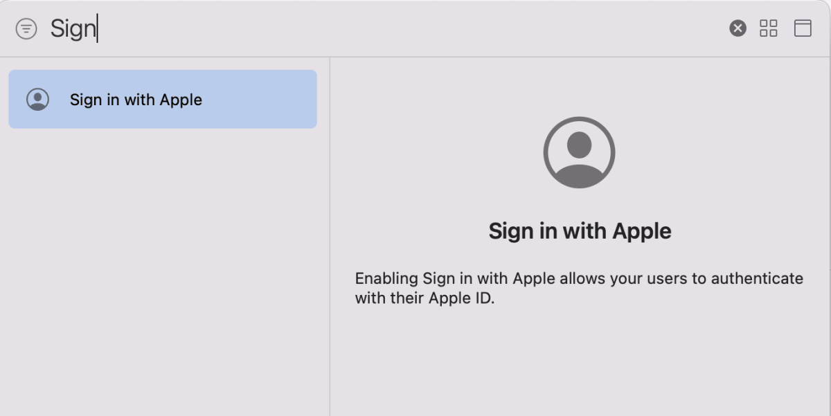Click the person icon beside Sign in with Apple
This screenshot has width=831, height=416.
39,99
